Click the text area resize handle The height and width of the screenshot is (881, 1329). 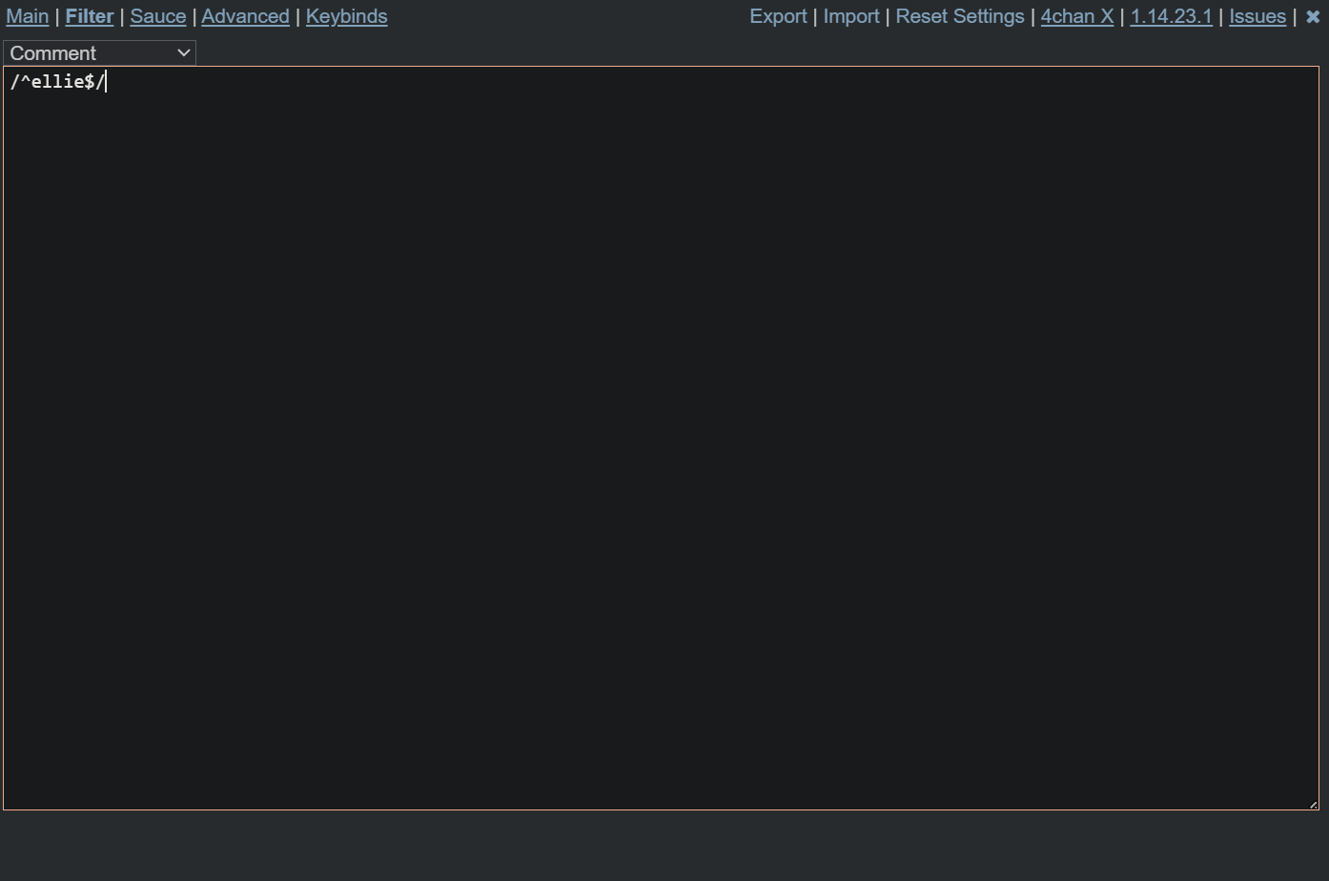[1313, 804]
